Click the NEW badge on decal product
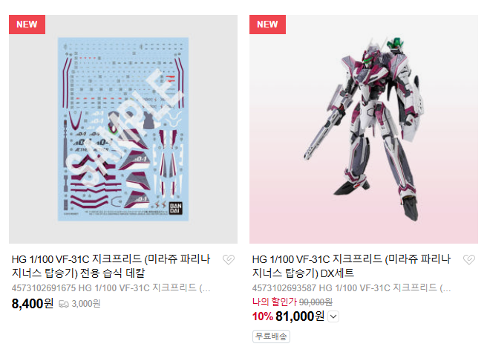Screen dimensions: 487x364 27,25
